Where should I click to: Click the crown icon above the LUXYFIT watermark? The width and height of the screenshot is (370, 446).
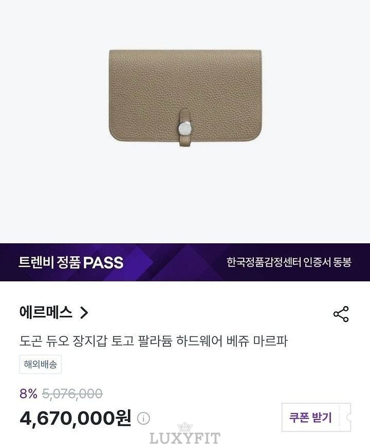click(x=184, y=427)
